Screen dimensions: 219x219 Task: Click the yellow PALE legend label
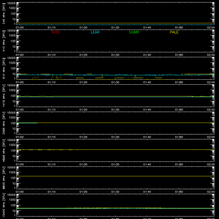(174, 32)
